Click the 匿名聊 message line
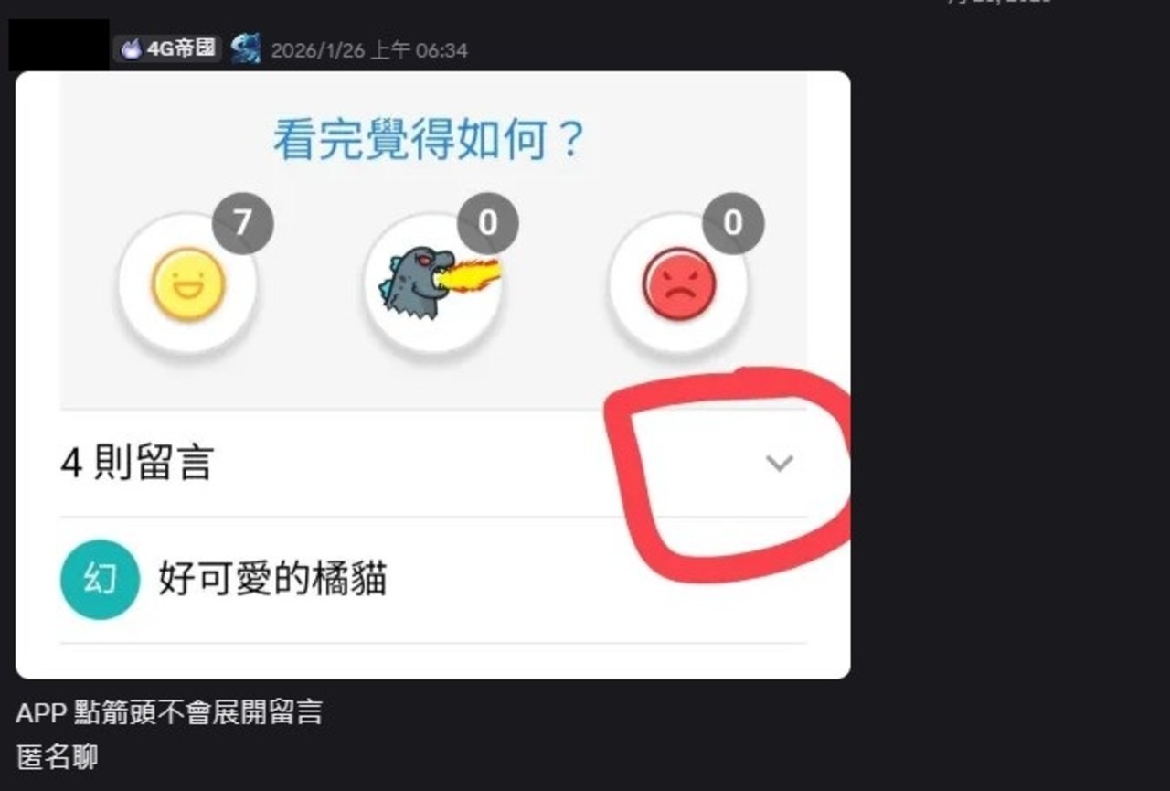The width and height of the screenshot is (1170, 791). [x=57, y=757]
